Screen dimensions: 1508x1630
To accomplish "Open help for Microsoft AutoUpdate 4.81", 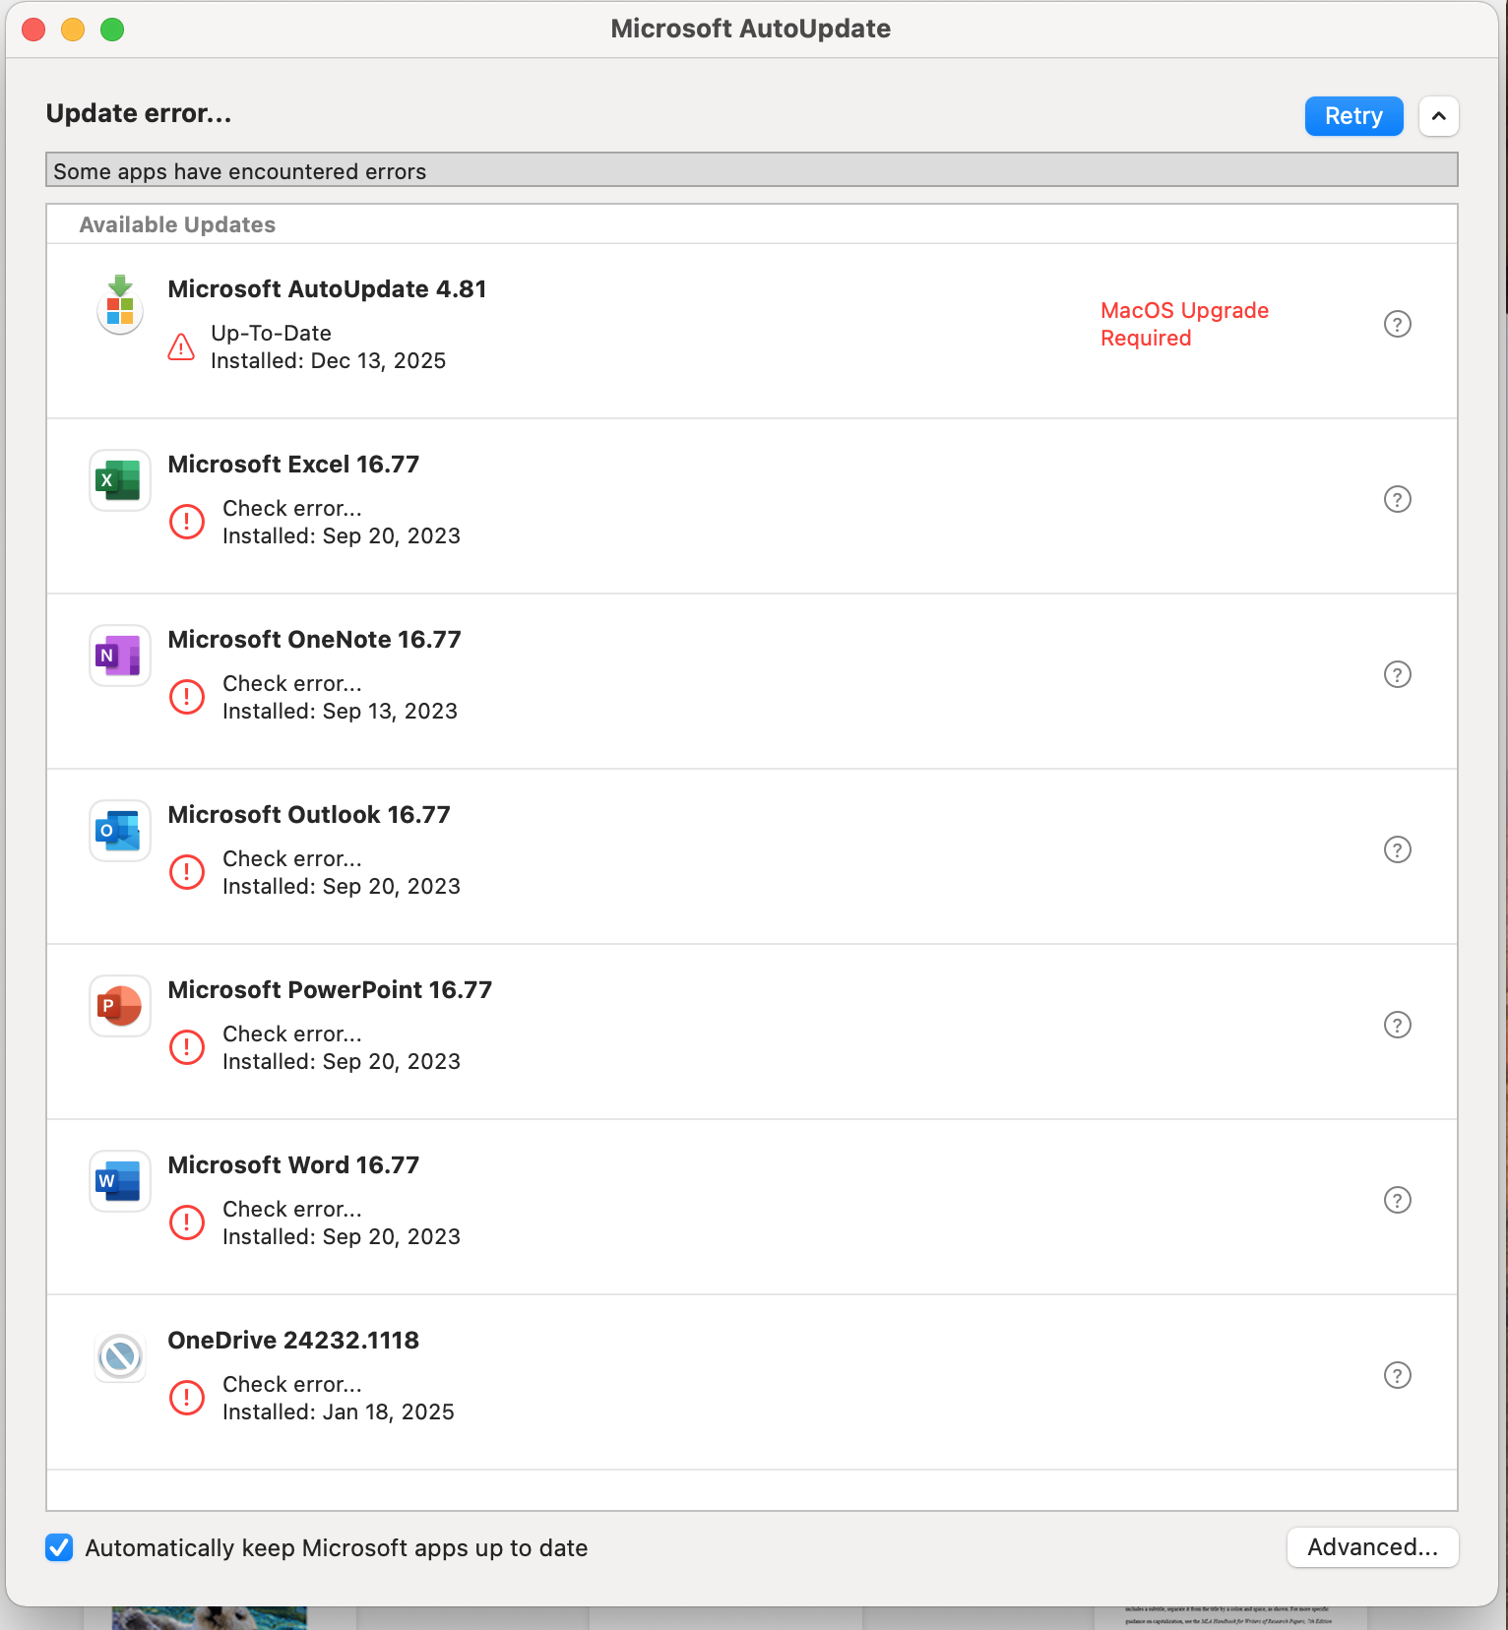I will 1398,324.
